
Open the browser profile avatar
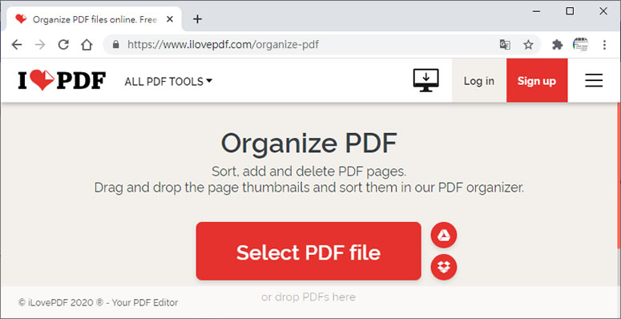pos(581,44)
